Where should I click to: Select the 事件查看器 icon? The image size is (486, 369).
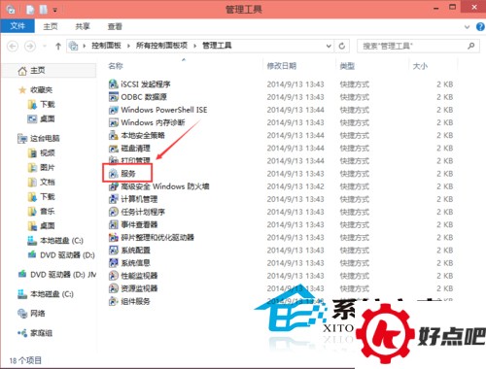pos(113,224)
